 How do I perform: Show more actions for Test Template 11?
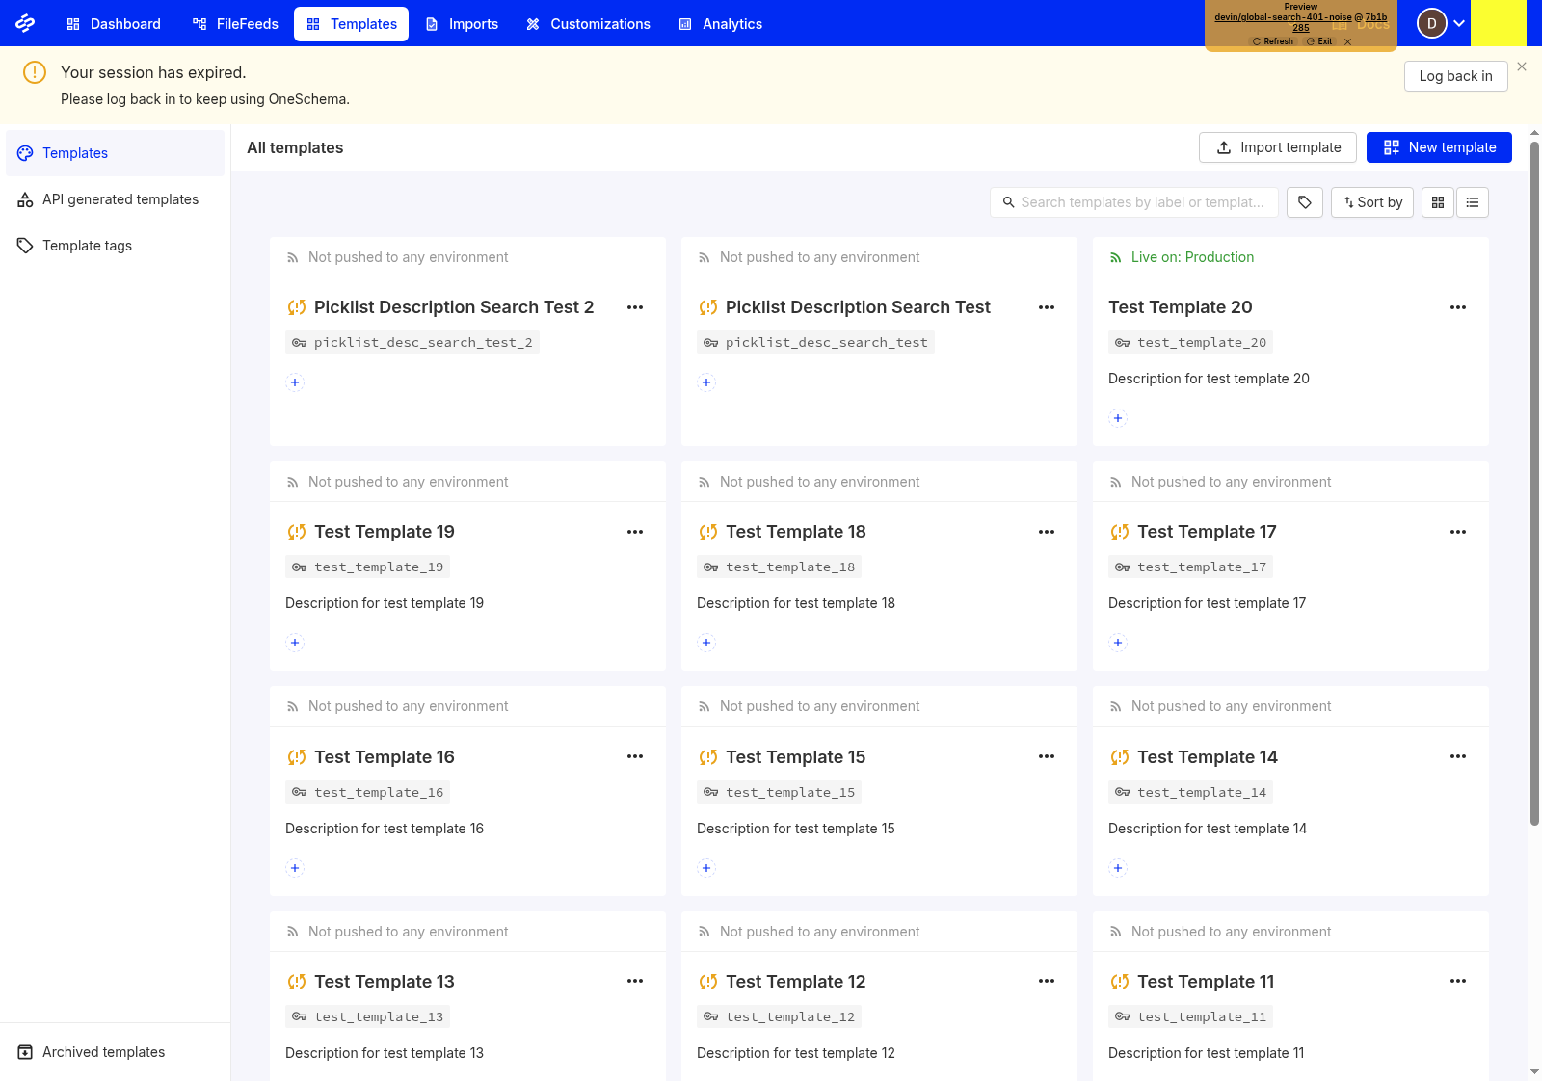click(1458, 981)
